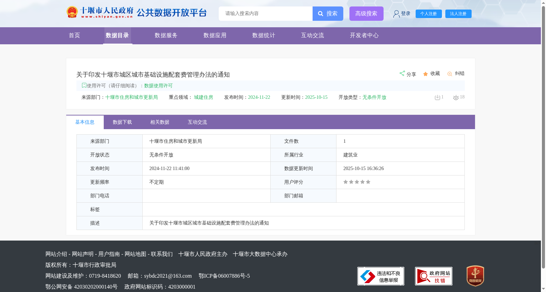Switch to the 相关数据 tab
This screenshot has width=546, height=292.
point(160,122)
